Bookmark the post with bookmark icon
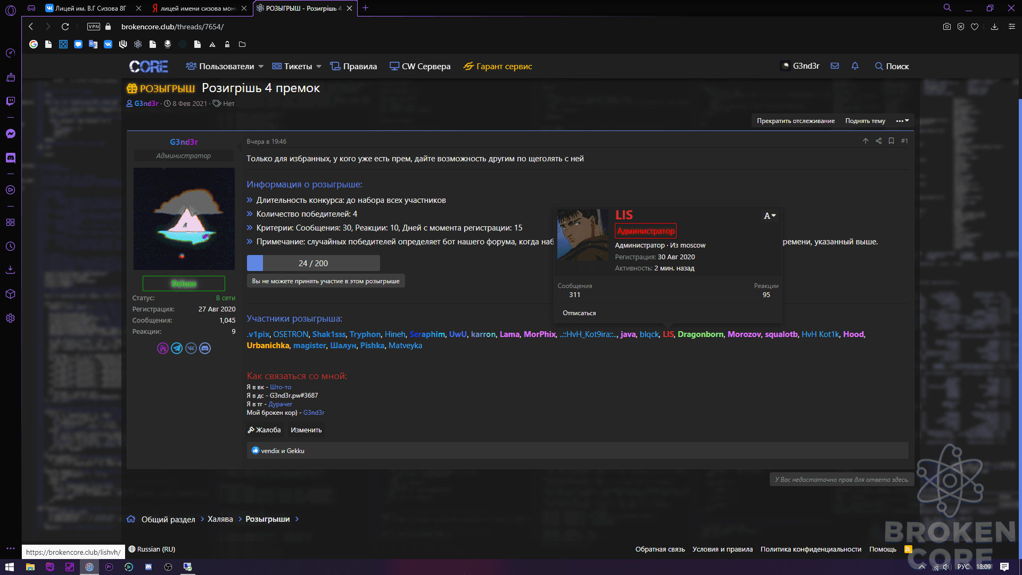The width and height of the screenshot is (1022, 575). [x=891, y=141]
